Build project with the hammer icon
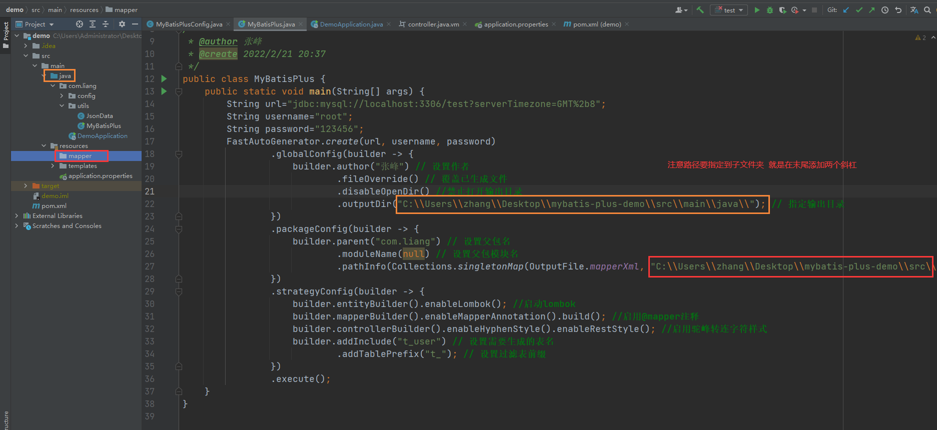The height and width of the screenshot is (430, 937). [x=700, y=10]
